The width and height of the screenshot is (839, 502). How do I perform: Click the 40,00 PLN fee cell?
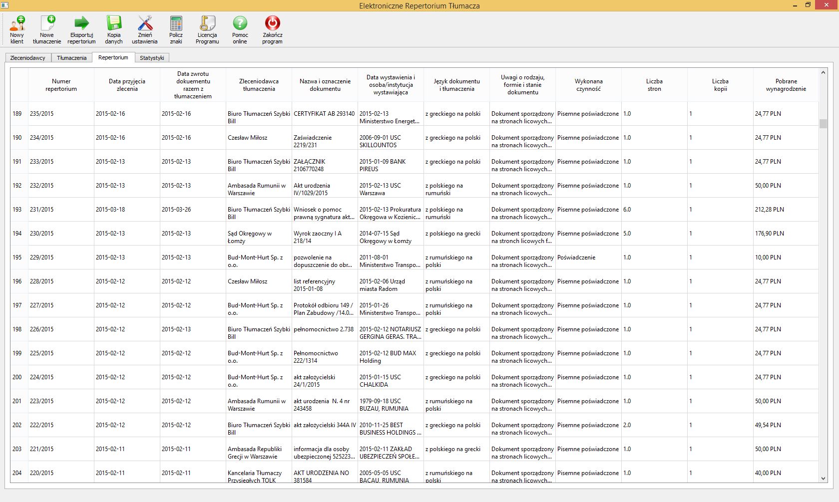(x=786, y=473)
